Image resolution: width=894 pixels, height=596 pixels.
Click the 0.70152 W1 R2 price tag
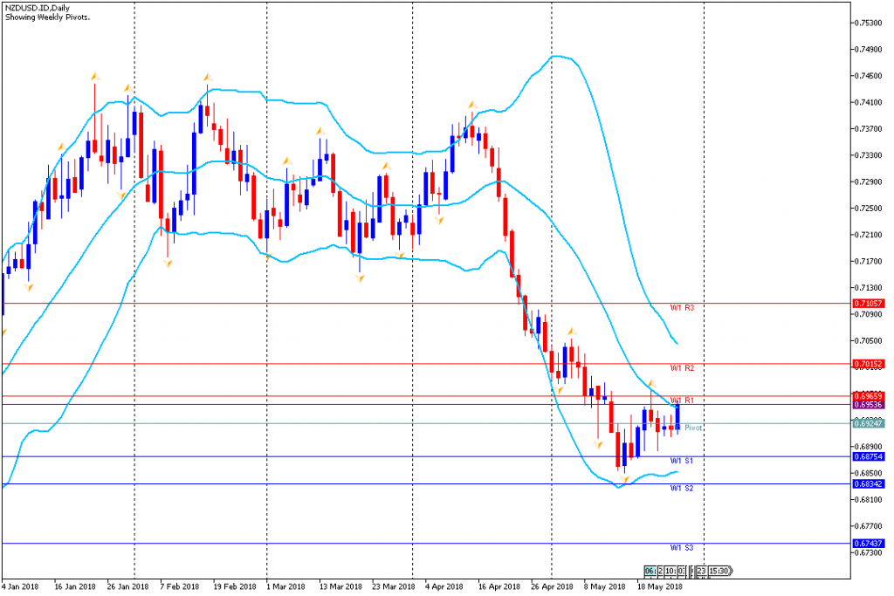pos(869,364)
